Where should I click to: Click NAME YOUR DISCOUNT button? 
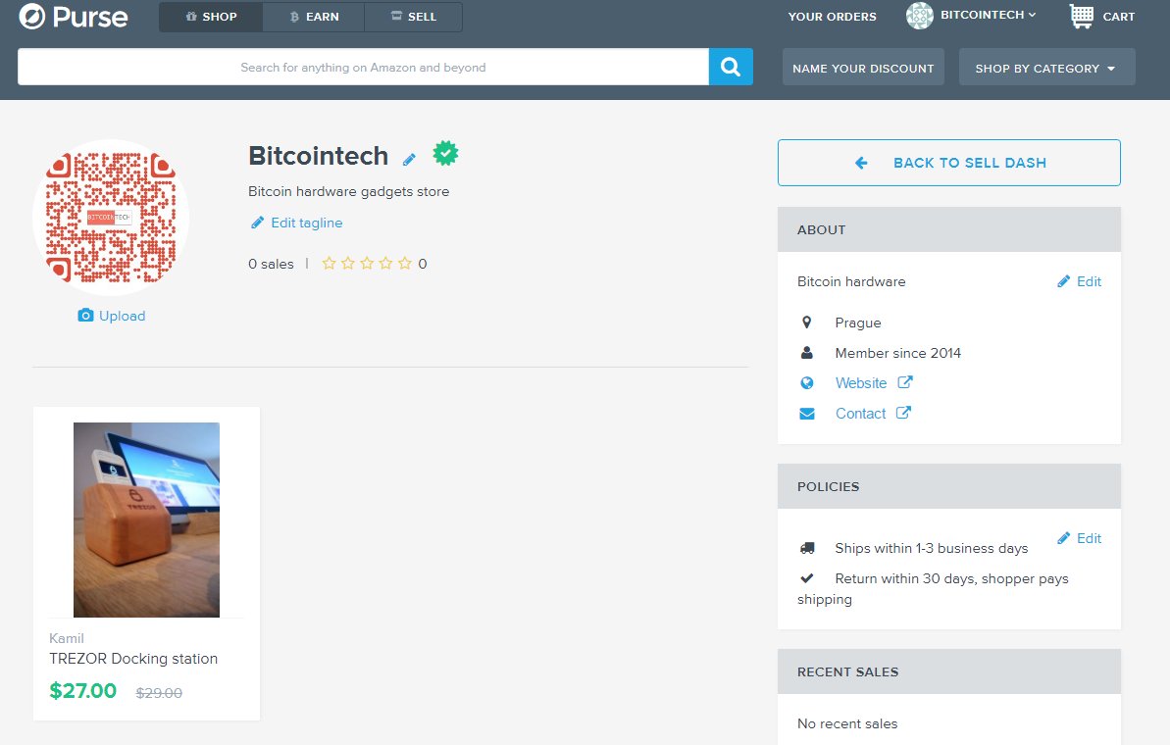click(863, 67)
